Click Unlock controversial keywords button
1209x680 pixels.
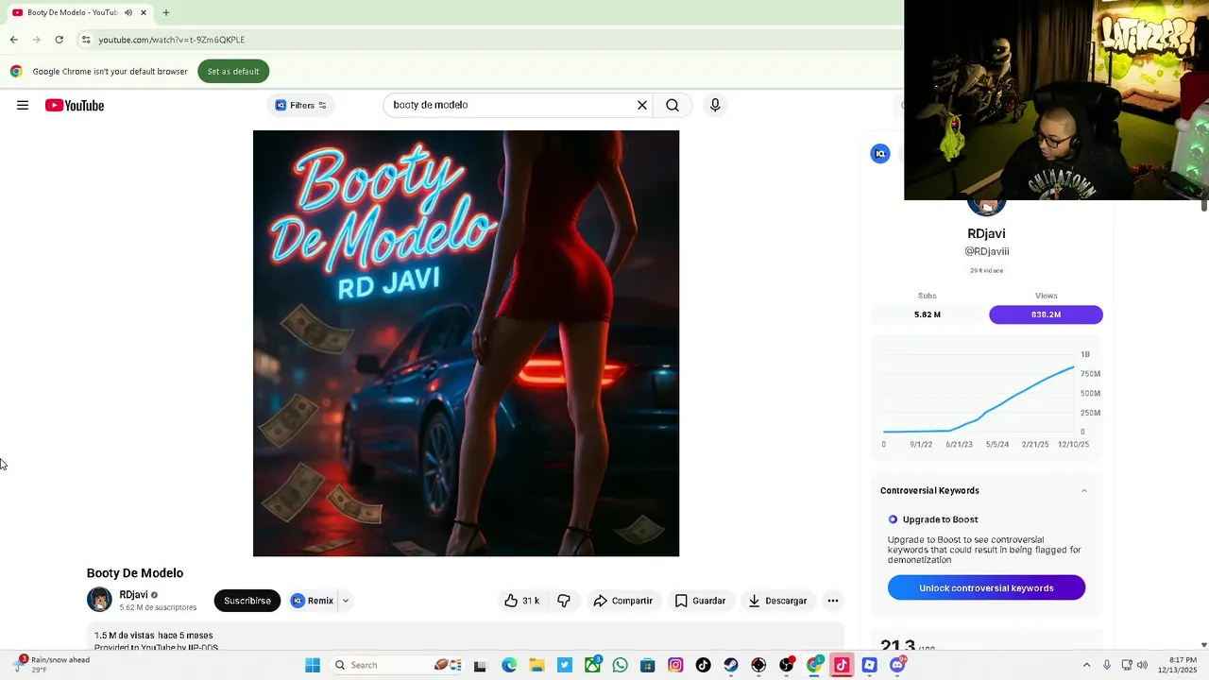986,587
